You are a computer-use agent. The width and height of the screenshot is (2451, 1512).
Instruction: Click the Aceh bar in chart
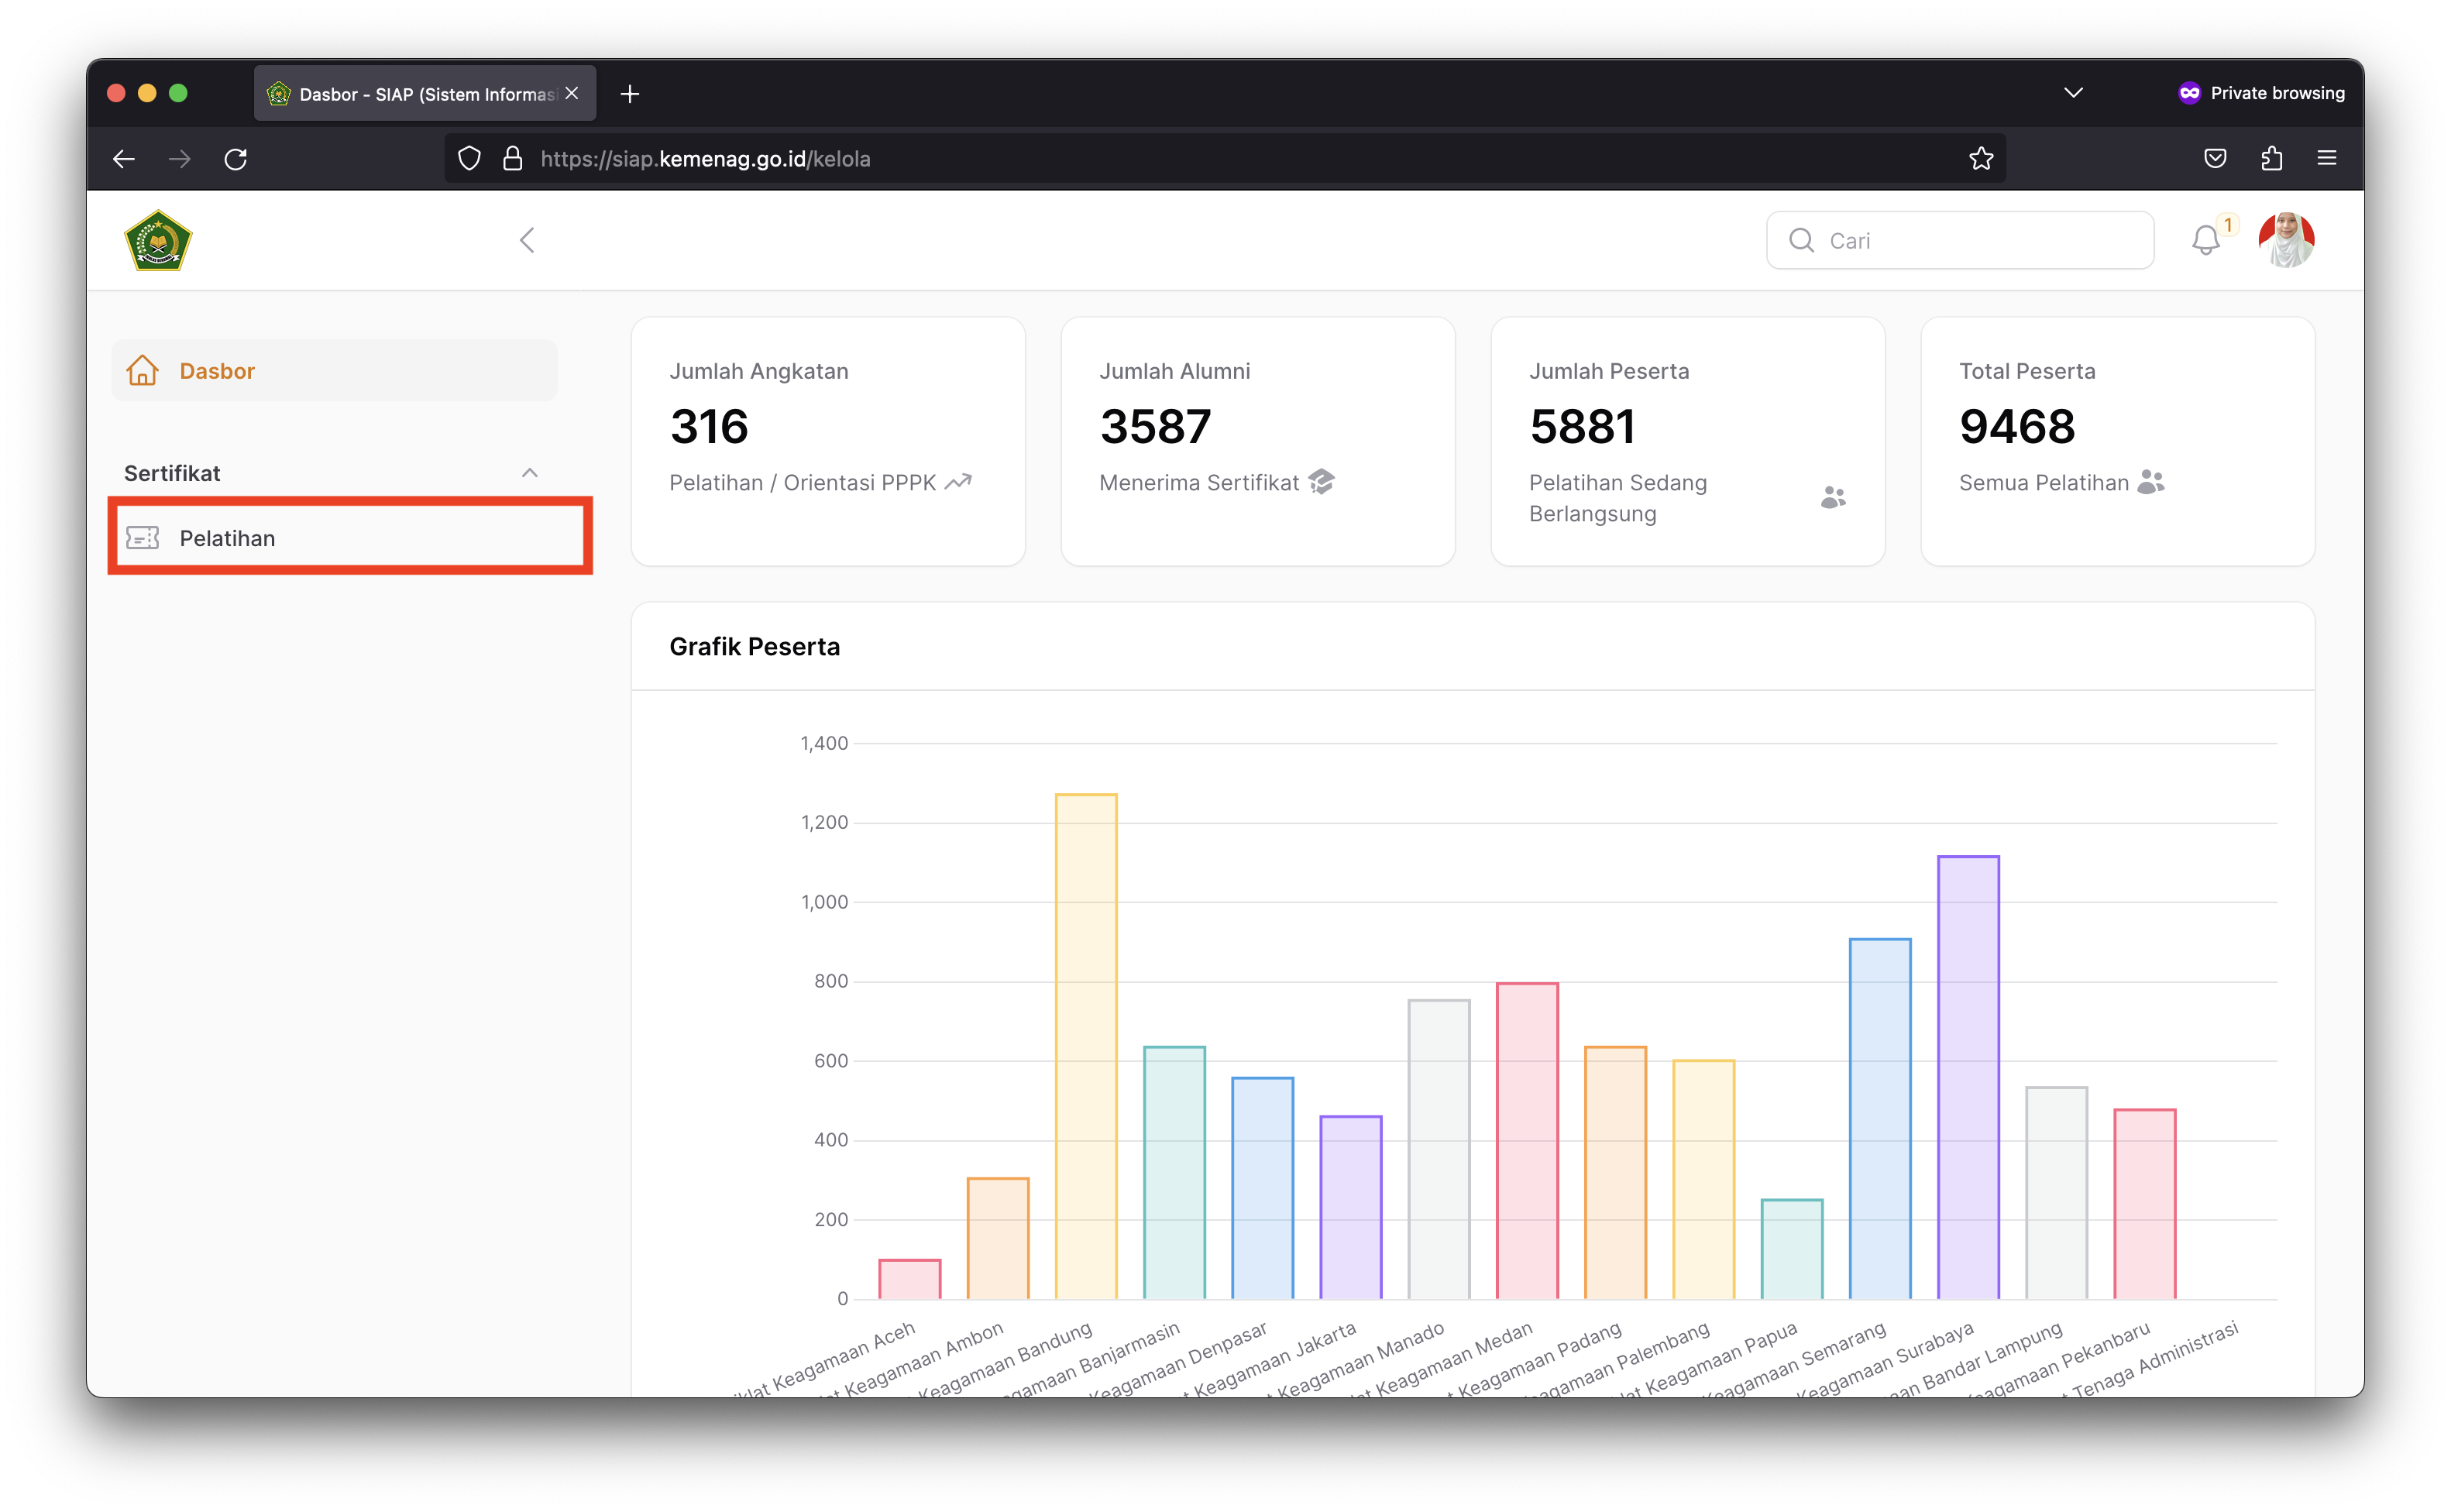(909, 1279)
